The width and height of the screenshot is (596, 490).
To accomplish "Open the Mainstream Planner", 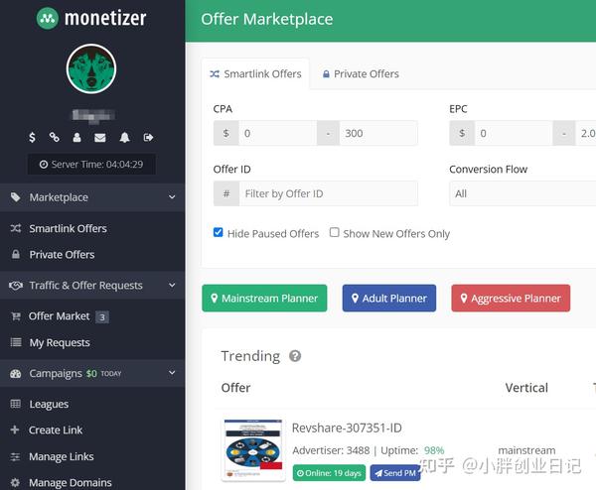I will pos(264,299).
